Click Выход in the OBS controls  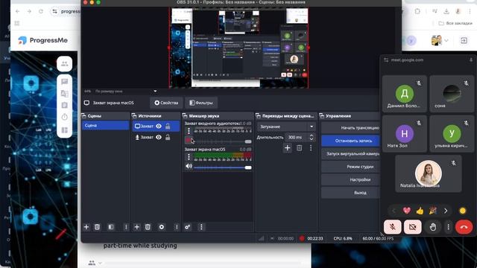point(351,193)
